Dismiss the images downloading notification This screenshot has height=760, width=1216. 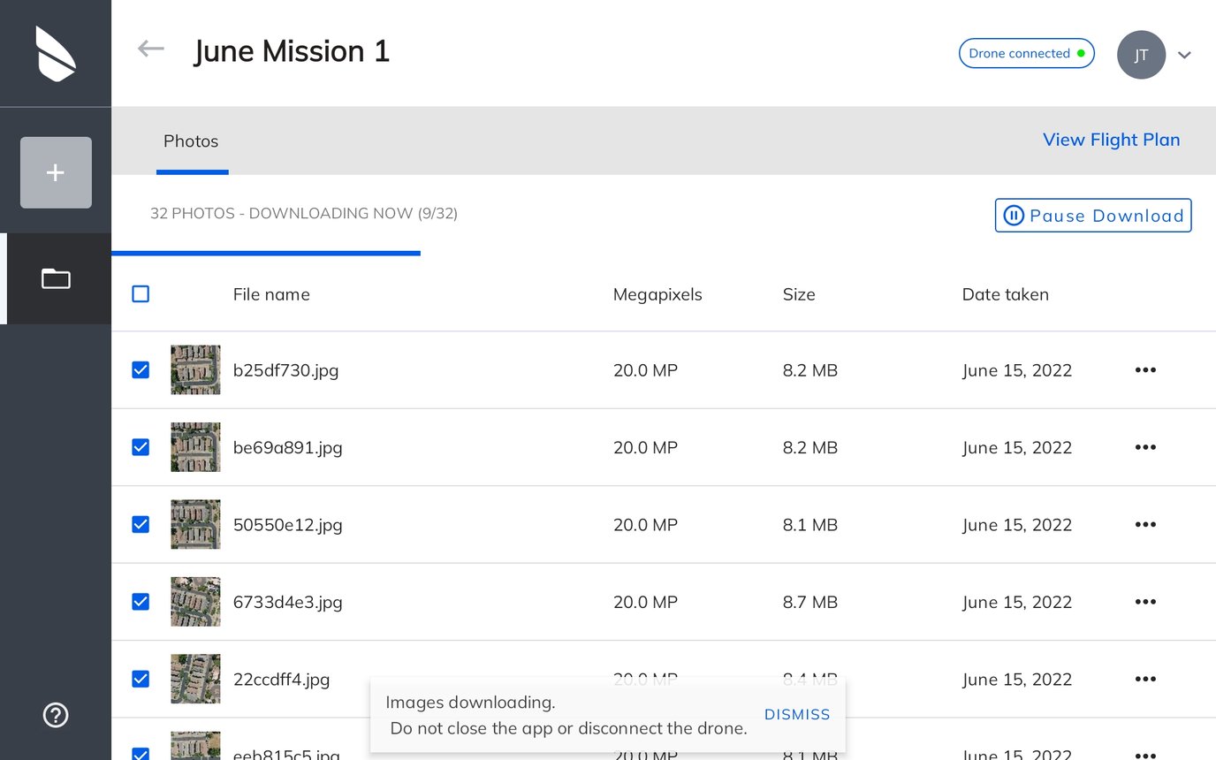tap(796, 714)
